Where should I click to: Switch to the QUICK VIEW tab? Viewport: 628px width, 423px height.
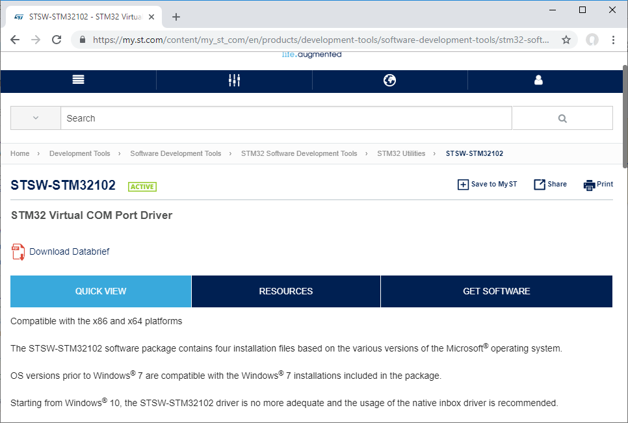click(x=101, y=291)
